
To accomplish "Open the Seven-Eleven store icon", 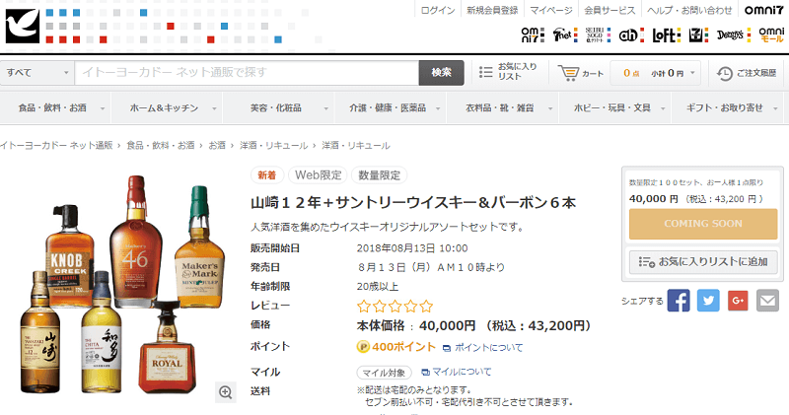I will click(x=698, y=35).
